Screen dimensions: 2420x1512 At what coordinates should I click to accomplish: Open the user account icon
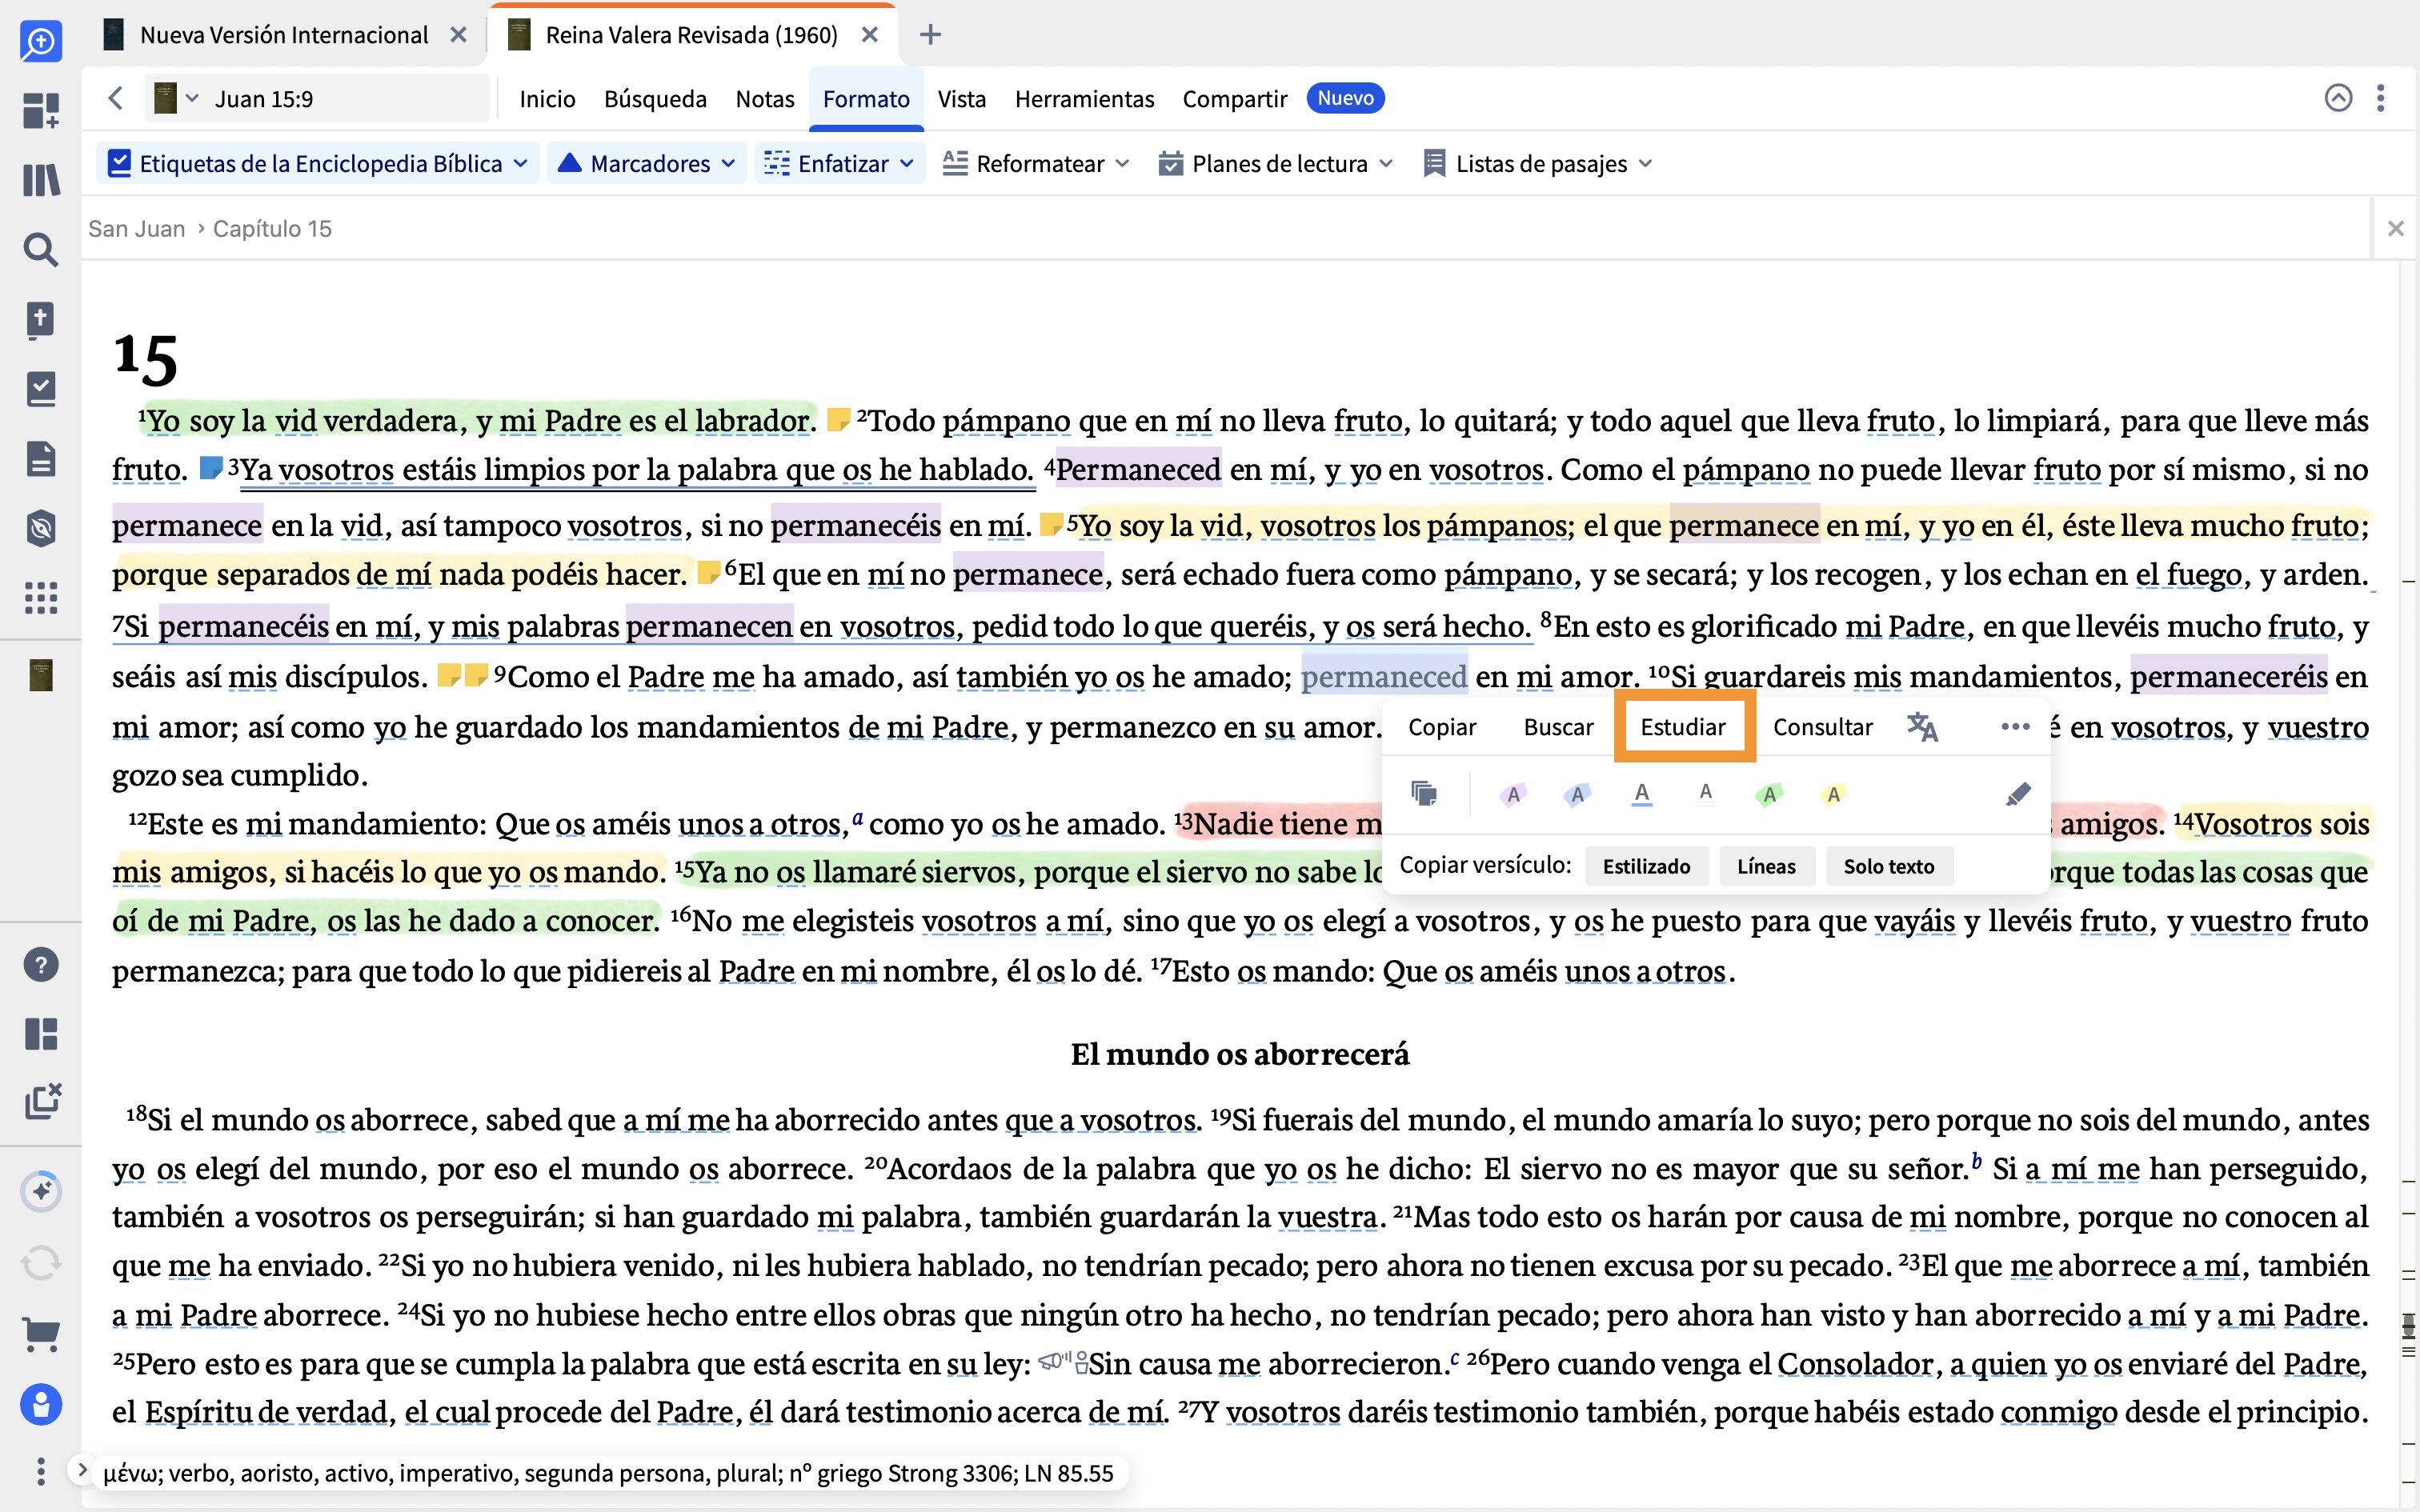(x=41, y=1404)
